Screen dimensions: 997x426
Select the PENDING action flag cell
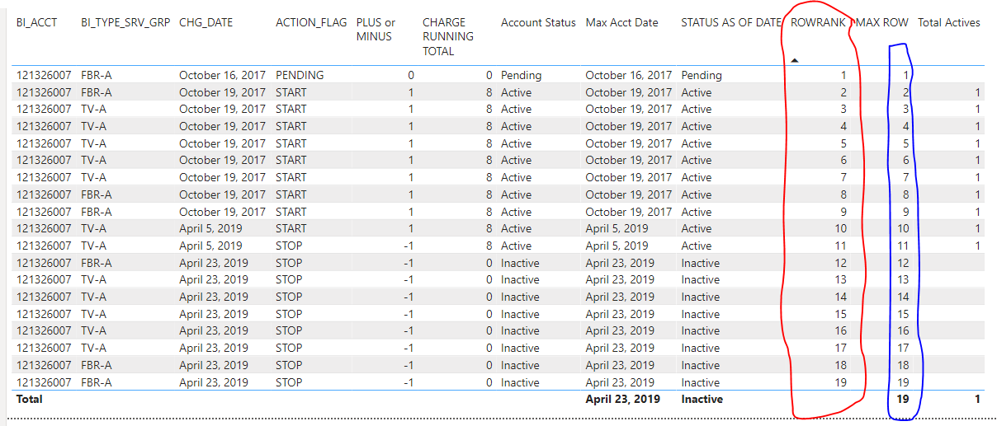point(300,75)
